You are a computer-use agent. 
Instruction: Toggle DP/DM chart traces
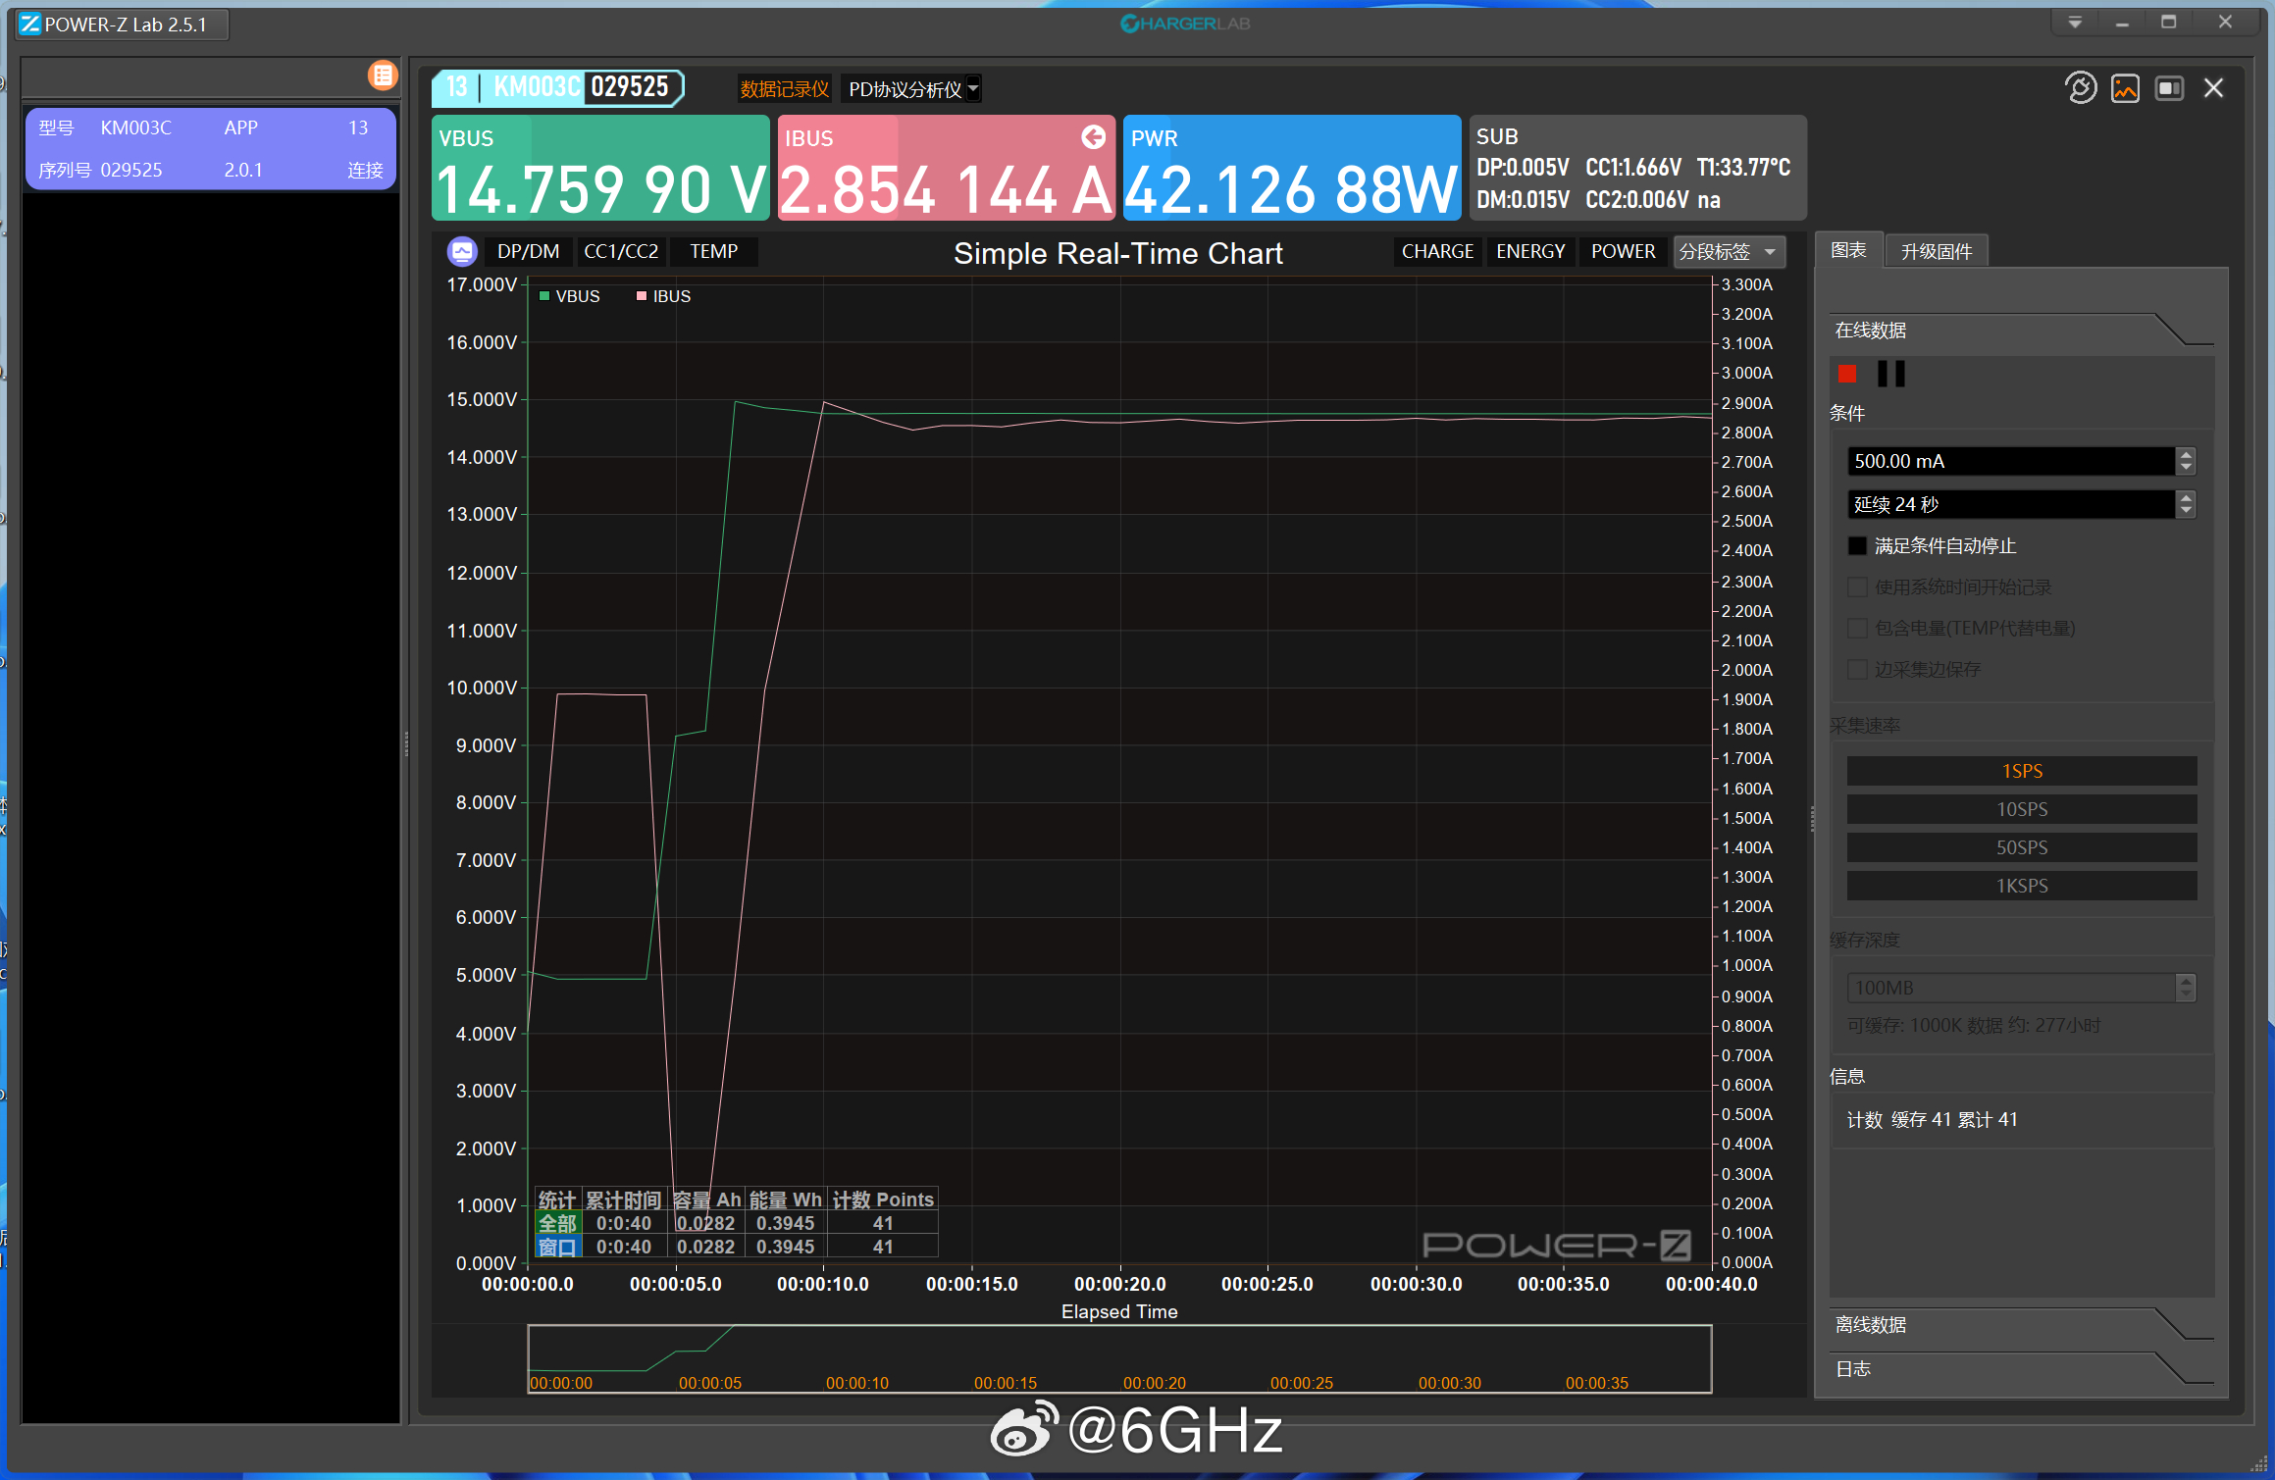(x=528, y=252)
